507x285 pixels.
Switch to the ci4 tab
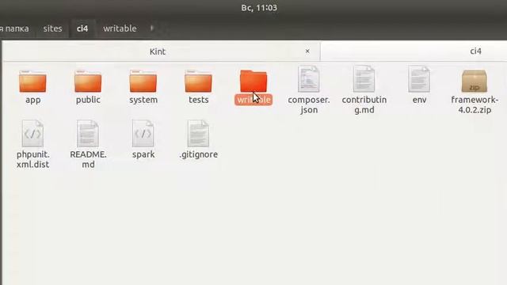click(x=475, y=51)
